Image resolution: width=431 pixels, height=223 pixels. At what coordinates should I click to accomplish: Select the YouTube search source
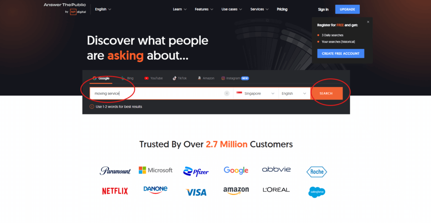[153, 78]
